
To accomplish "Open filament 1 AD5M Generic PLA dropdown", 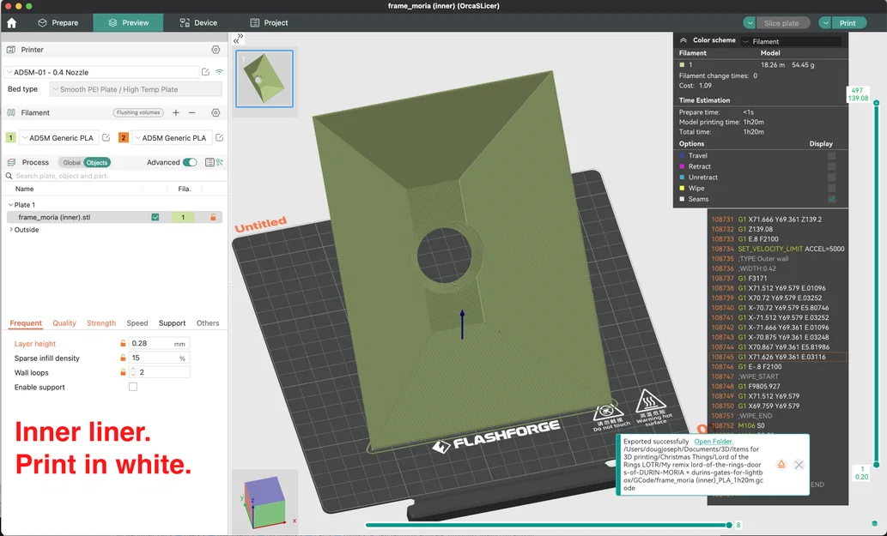I will 59,138.
